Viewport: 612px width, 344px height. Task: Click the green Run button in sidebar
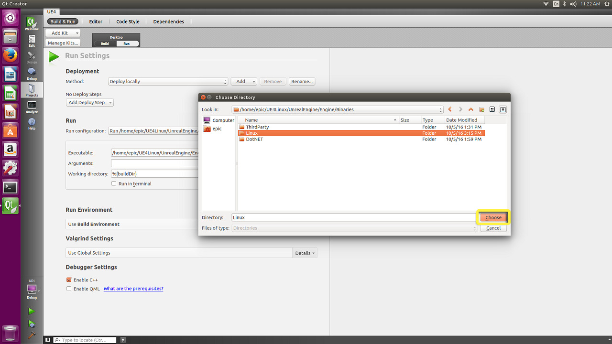tap(32, 312)
